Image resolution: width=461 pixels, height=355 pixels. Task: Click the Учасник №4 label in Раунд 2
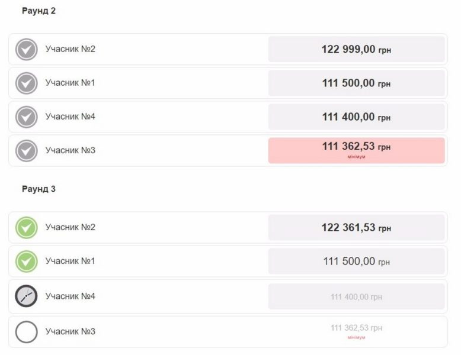(70, 117)
